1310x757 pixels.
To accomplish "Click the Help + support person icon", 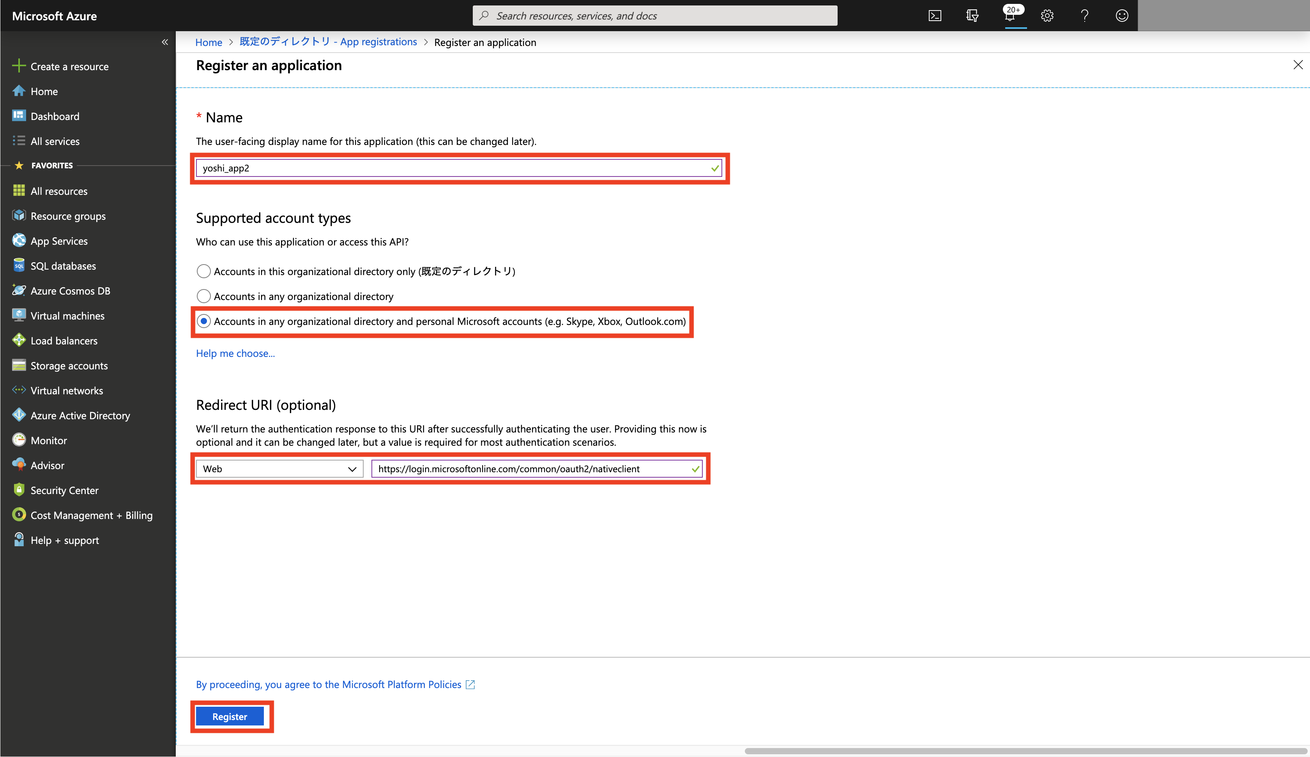I will [19, 539].
